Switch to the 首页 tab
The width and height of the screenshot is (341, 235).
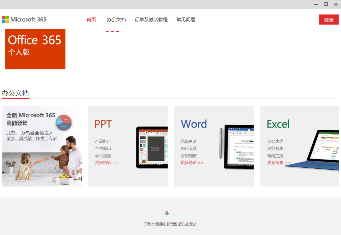coord(91,19)
